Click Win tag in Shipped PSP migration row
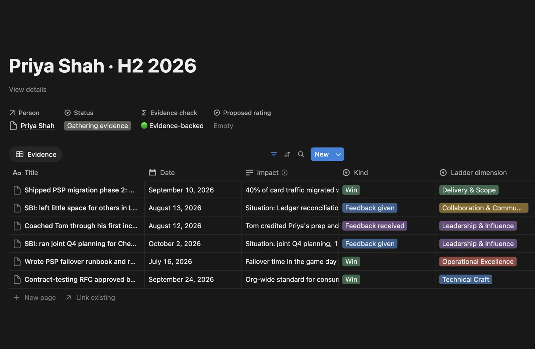Screen dimensions: 535x349 351,190
